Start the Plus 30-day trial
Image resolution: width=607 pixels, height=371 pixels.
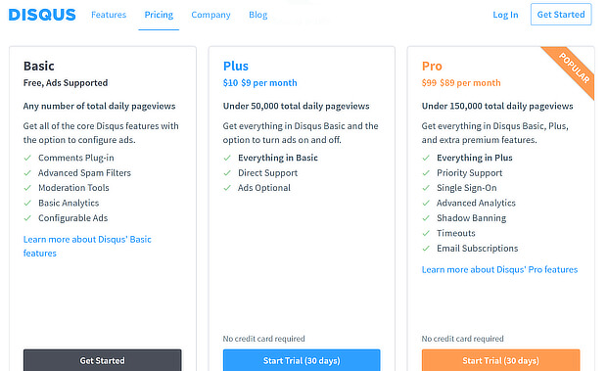pyautogui.click(x=302, y=360)
